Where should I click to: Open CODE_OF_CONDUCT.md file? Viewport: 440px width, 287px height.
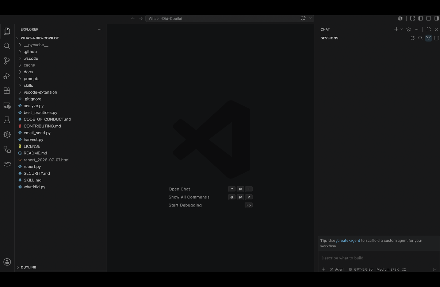pos(61,119)
